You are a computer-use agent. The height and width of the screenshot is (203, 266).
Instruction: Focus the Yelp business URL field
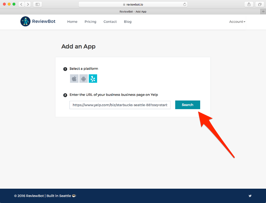pyautogui.click(x=120, y=105)
